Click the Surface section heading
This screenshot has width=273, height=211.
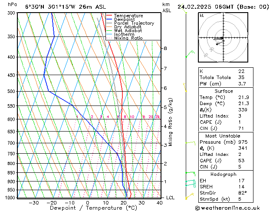pos(224,91)
